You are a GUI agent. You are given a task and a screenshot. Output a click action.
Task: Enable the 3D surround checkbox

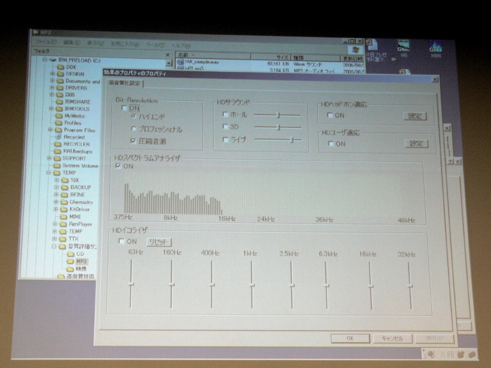coord(225,127)
